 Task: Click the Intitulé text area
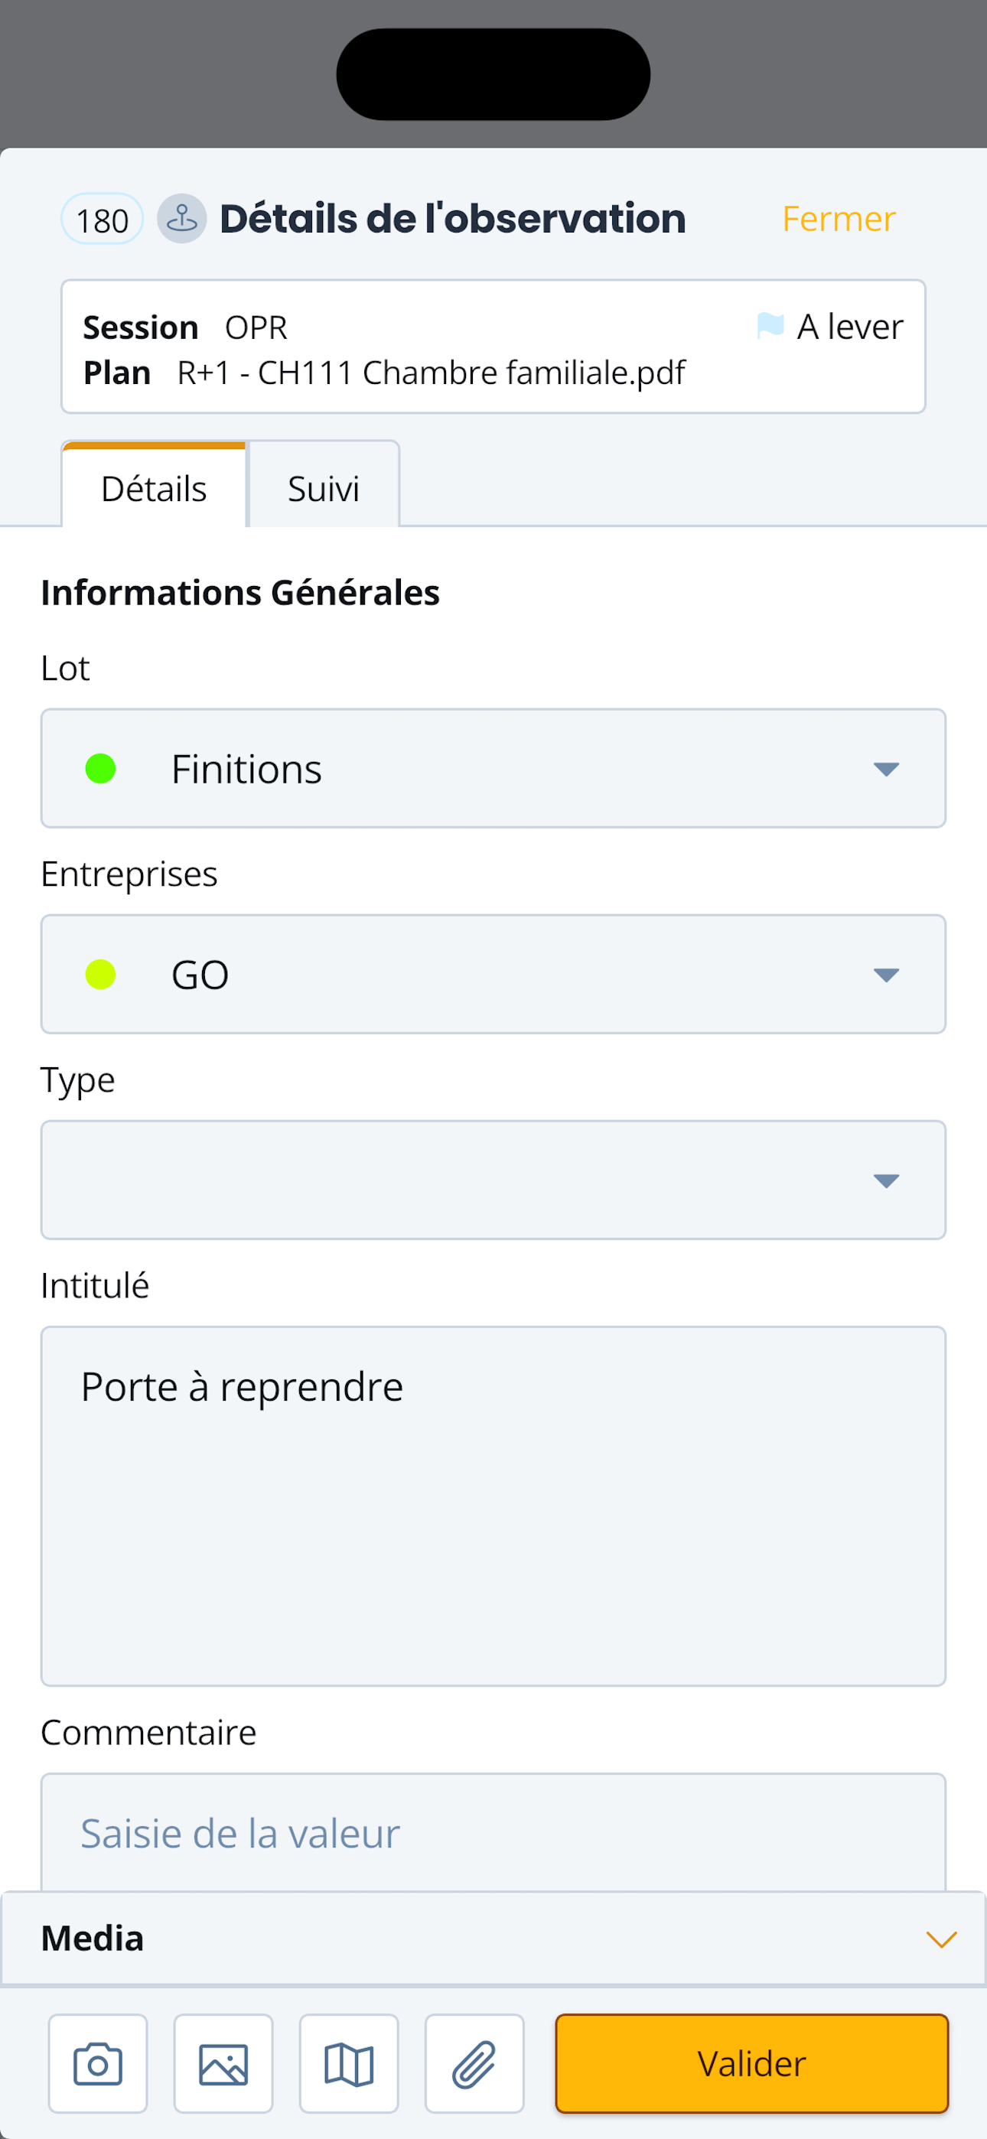(x=493, y=1506)
